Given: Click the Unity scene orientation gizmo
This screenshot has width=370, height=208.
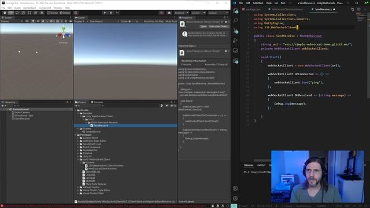Looking at the screenshot, I should pyautogui.click(x=64, y=34).
